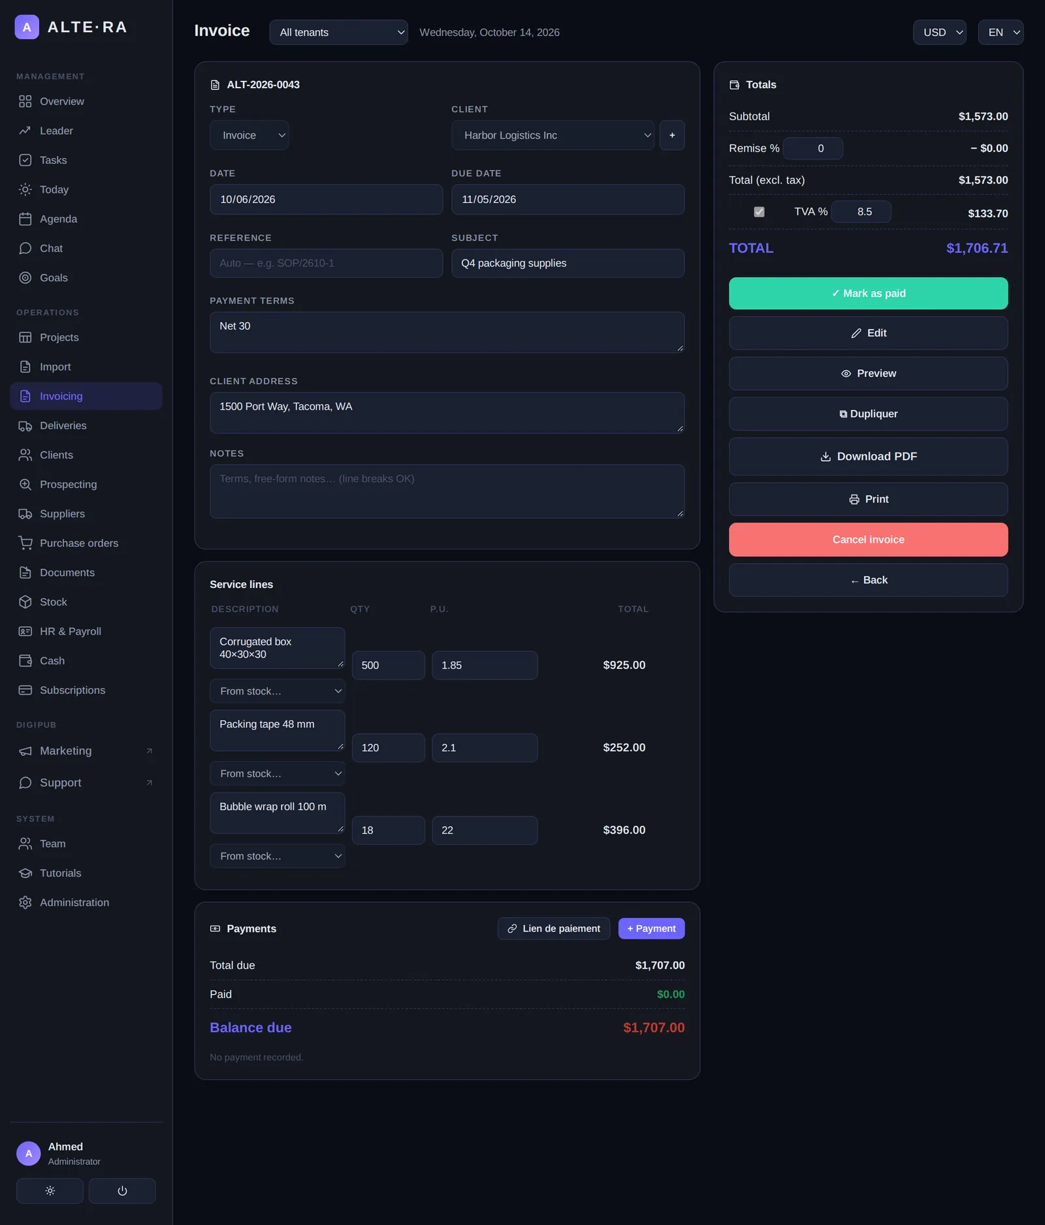This screenshot has height=1225, width=1045.
Task: Click the Chat bubble icon
Action: (x=25, y=248)
